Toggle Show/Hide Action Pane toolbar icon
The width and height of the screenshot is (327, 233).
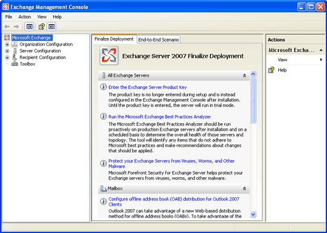(51, 27)
